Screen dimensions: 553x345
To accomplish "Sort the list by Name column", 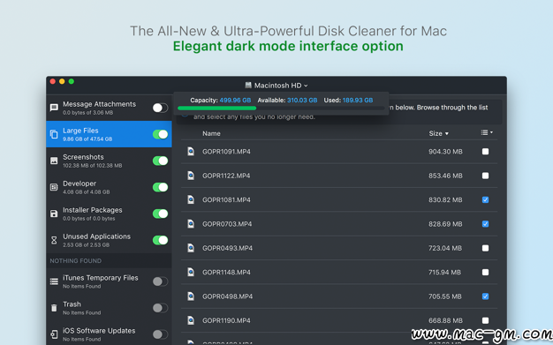I will 211,133.
